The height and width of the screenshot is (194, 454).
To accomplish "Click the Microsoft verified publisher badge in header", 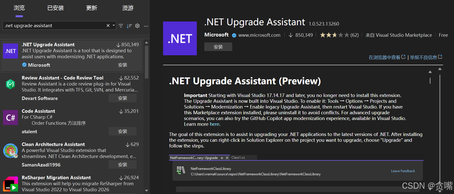I will [x=234, y=35].
